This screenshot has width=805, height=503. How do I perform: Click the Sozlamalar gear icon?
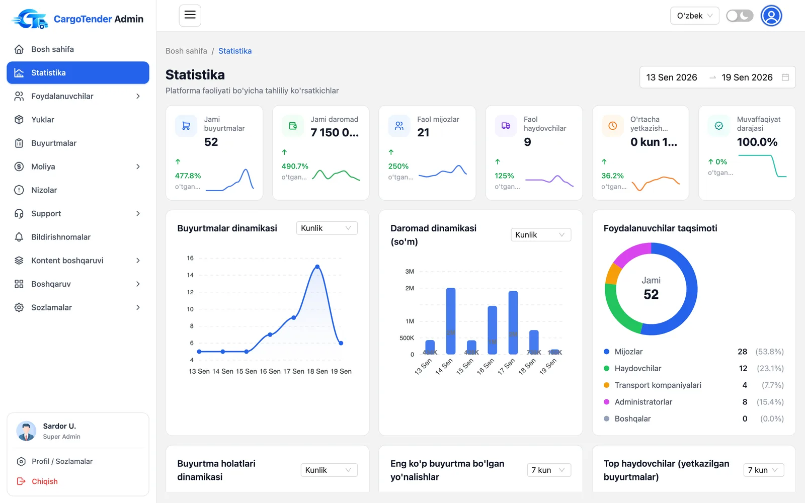click(19, 307)
